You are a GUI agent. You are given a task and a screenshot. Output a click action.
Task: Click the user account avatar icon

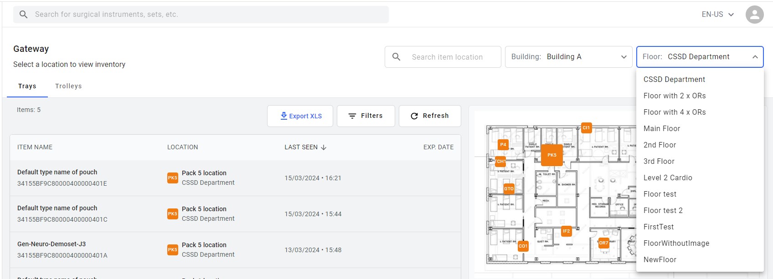tap(754, 15)
